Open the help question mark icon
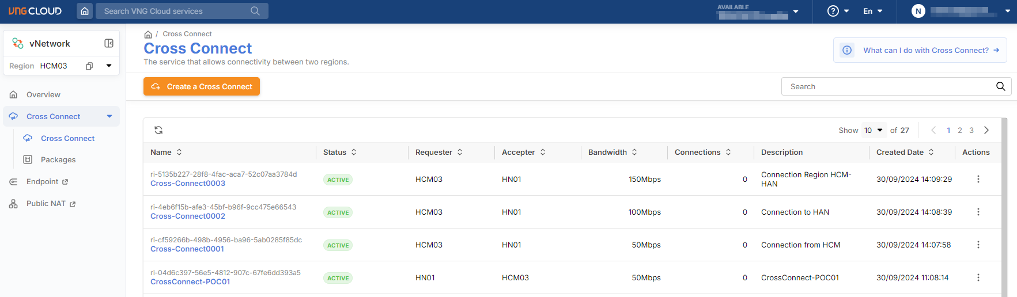Screen dimensions: 1017x297 coord(833,11)
